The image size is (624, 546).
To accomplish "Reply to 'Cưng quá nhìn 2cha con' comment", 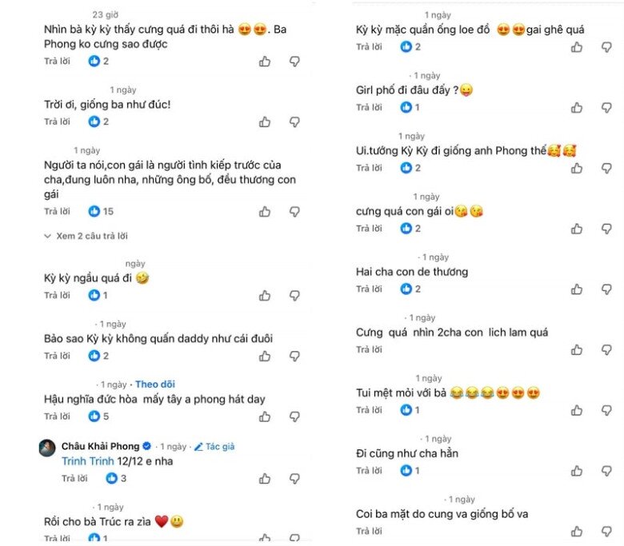I will (x=369, y=349).
